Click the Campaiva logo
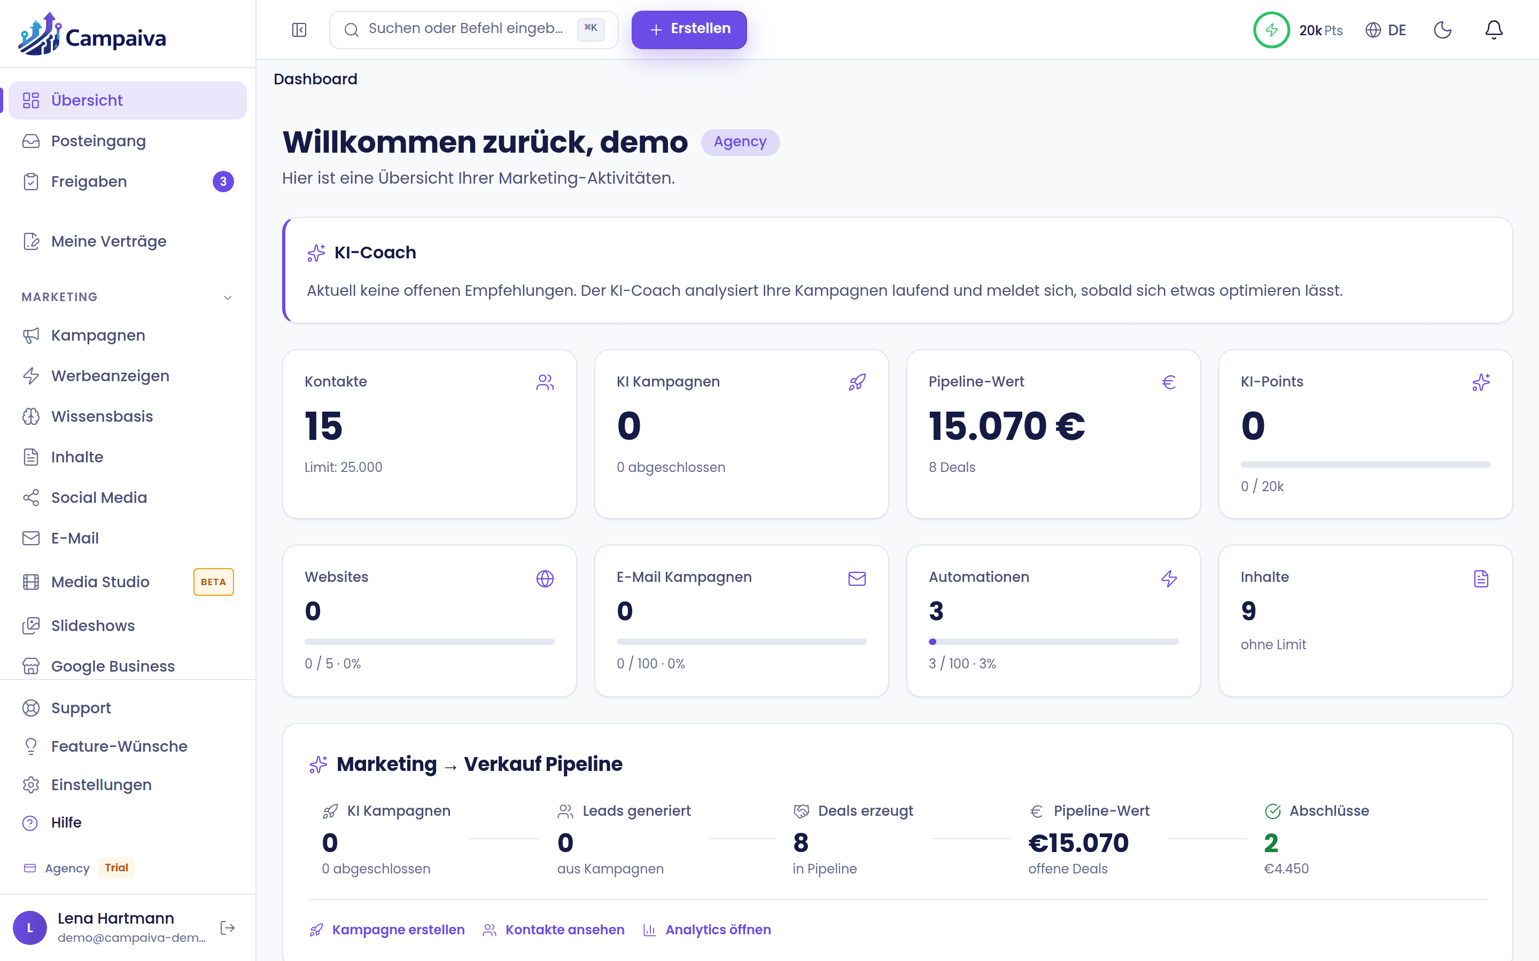The height and width of the screenshot is (961, 1539). 92,34
